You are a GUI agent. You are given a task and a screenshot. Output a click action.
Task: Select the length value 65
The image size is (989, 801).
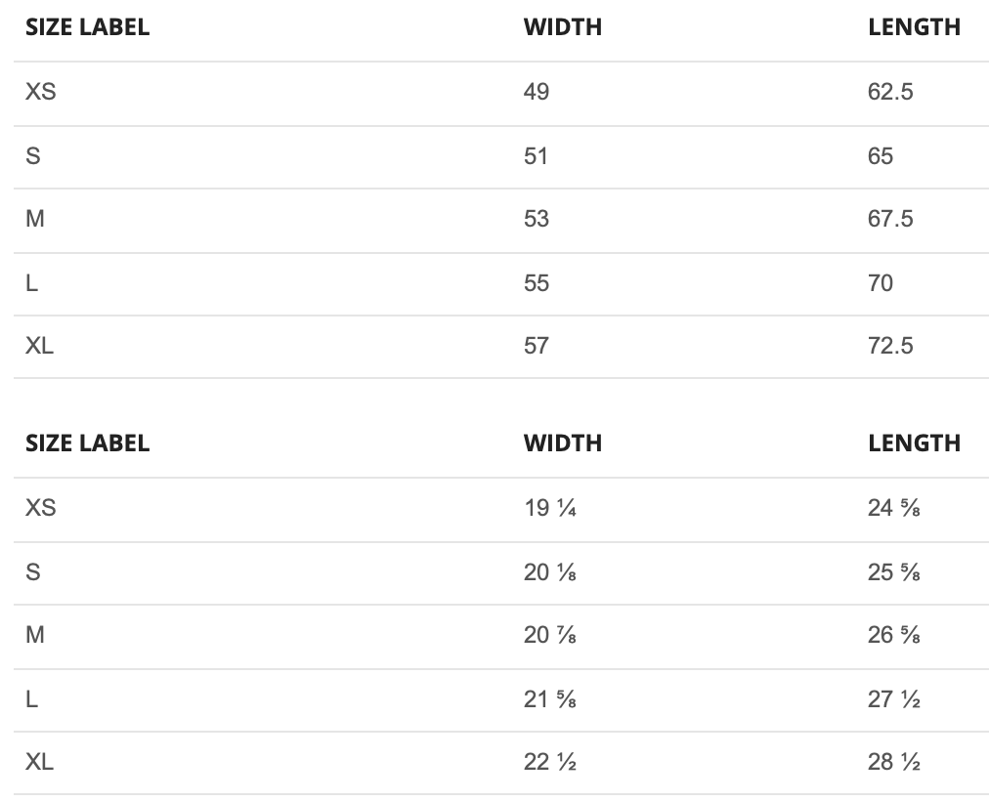point(881,156)
